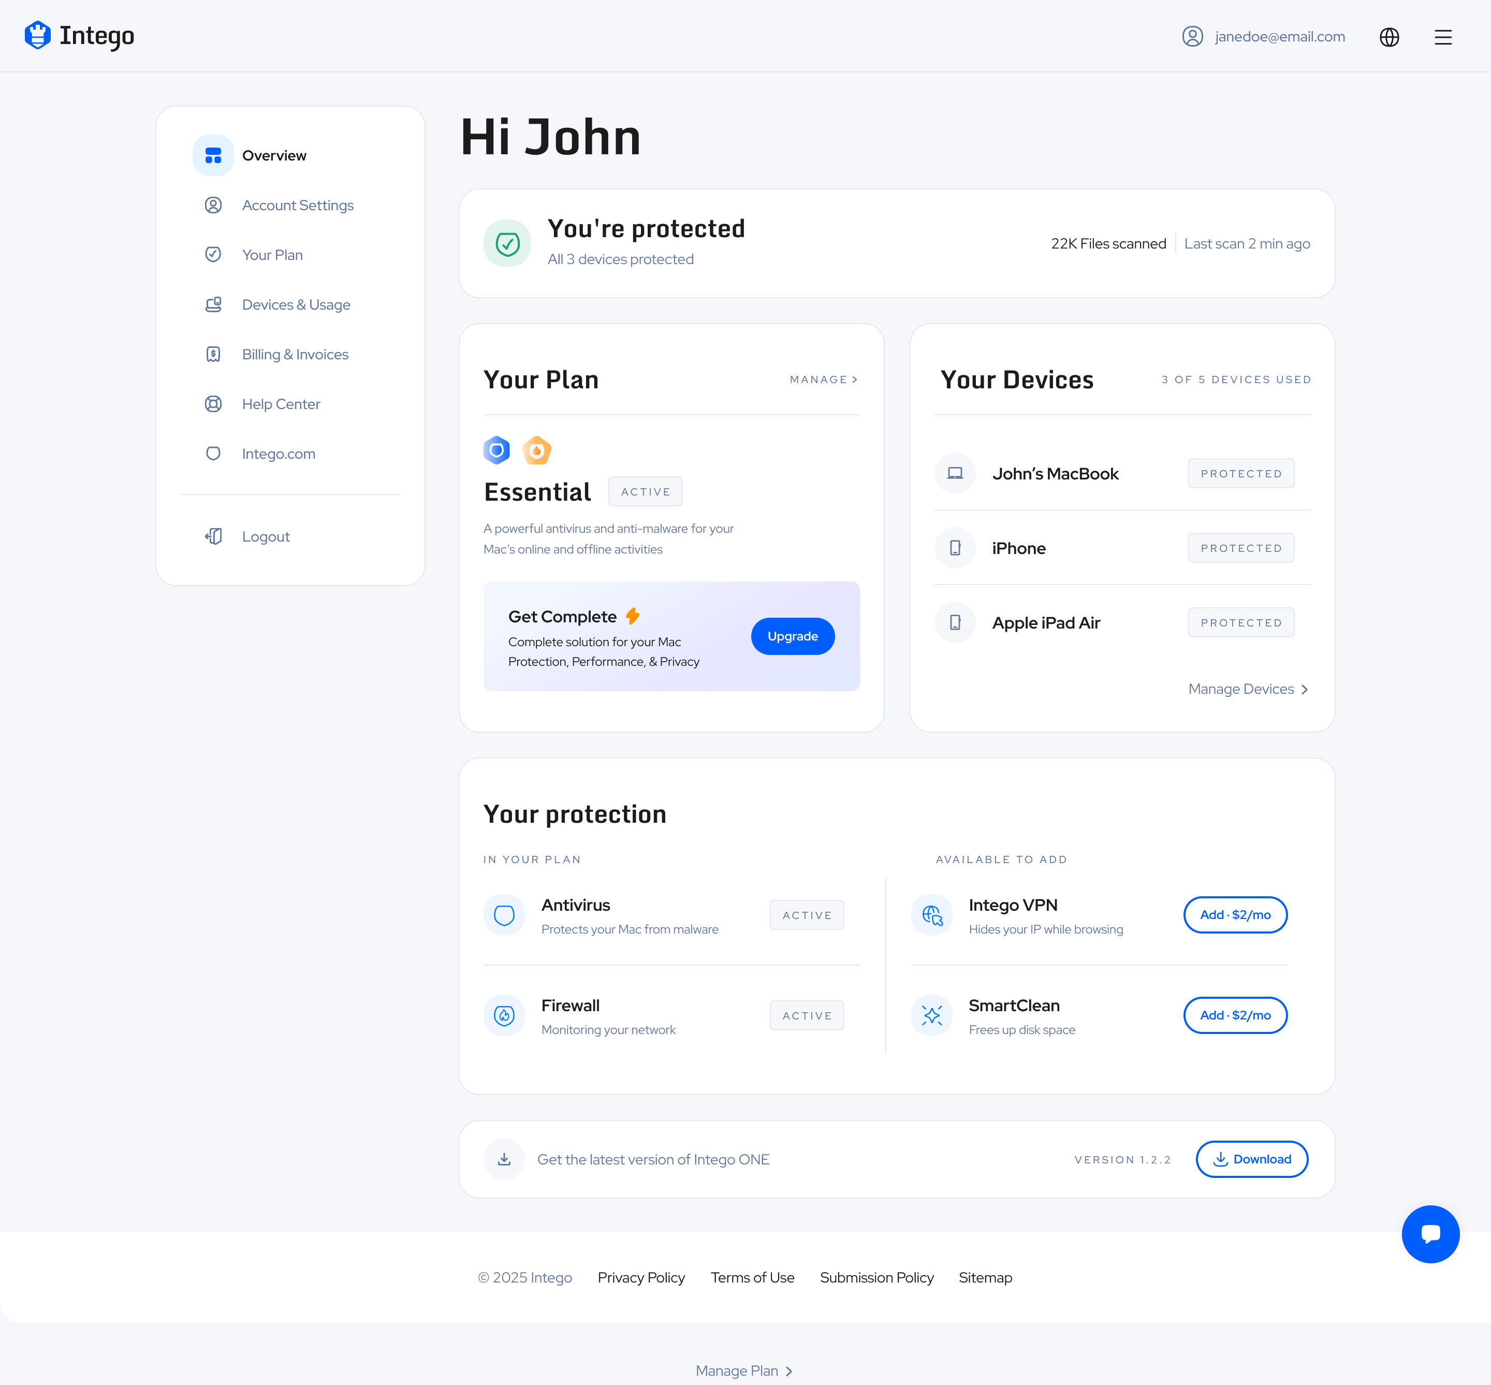
Task: Click the orange firewall plan badge
Action: pyautogui.click(x=536, y=450)
